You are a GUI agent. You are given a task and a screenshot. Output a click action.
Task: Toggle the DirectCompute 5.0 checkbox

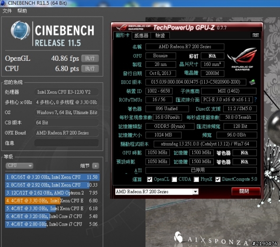pos(218,179)
